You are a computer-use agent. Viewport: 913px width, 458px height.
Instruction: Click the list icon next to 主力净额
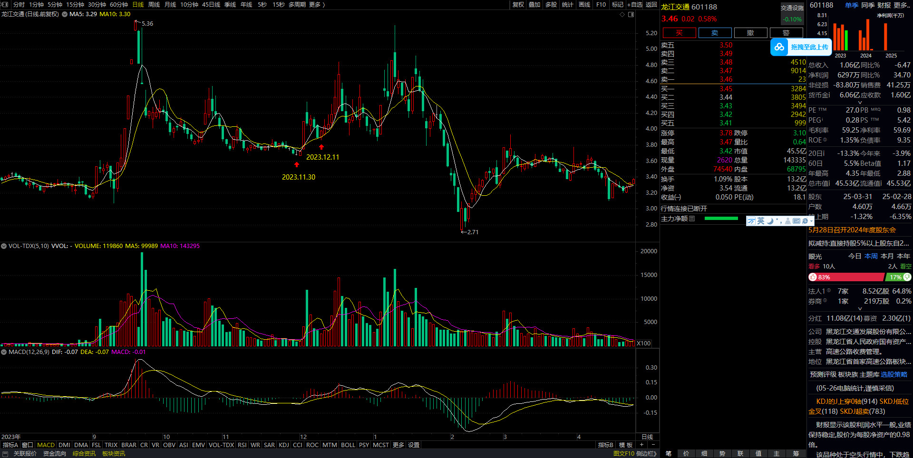click(x=692, y=219)
